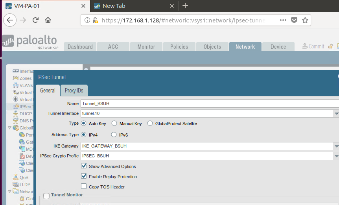Screen dimensions: 339x205
Task: Bookmark this page with star icon
Action: pos(305,20)
